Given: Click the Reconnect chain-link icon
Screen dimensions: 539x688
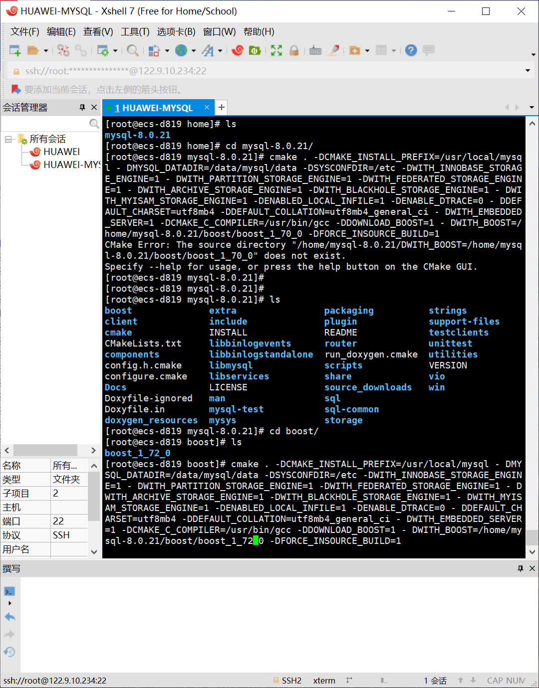Looking at the screenshot, I should [81, 50].
